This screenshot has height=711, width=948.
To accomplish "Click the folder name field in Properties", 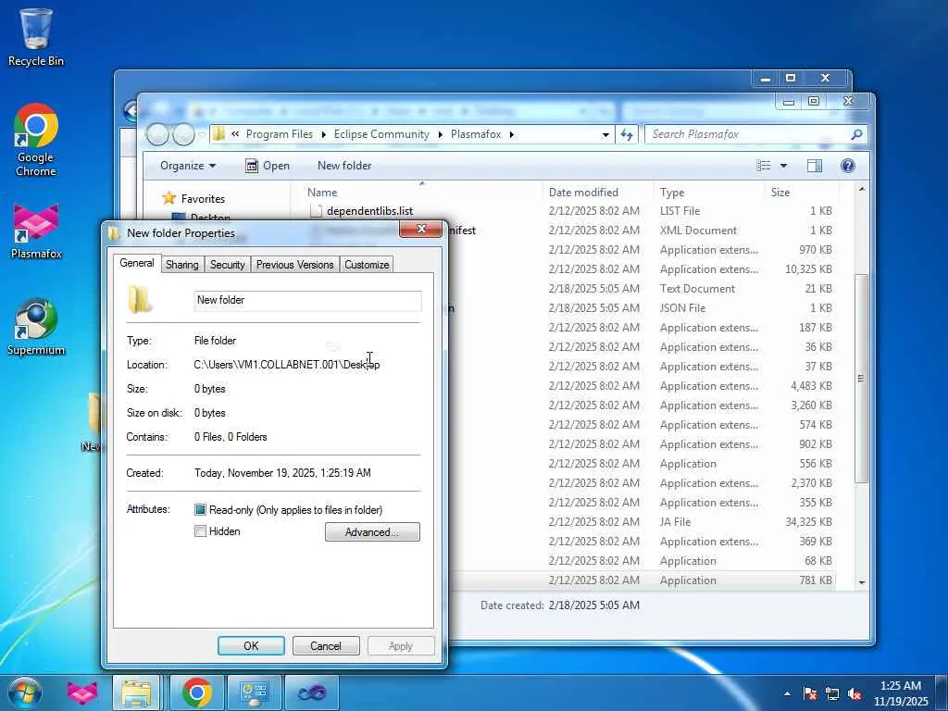I will [307, 301].
